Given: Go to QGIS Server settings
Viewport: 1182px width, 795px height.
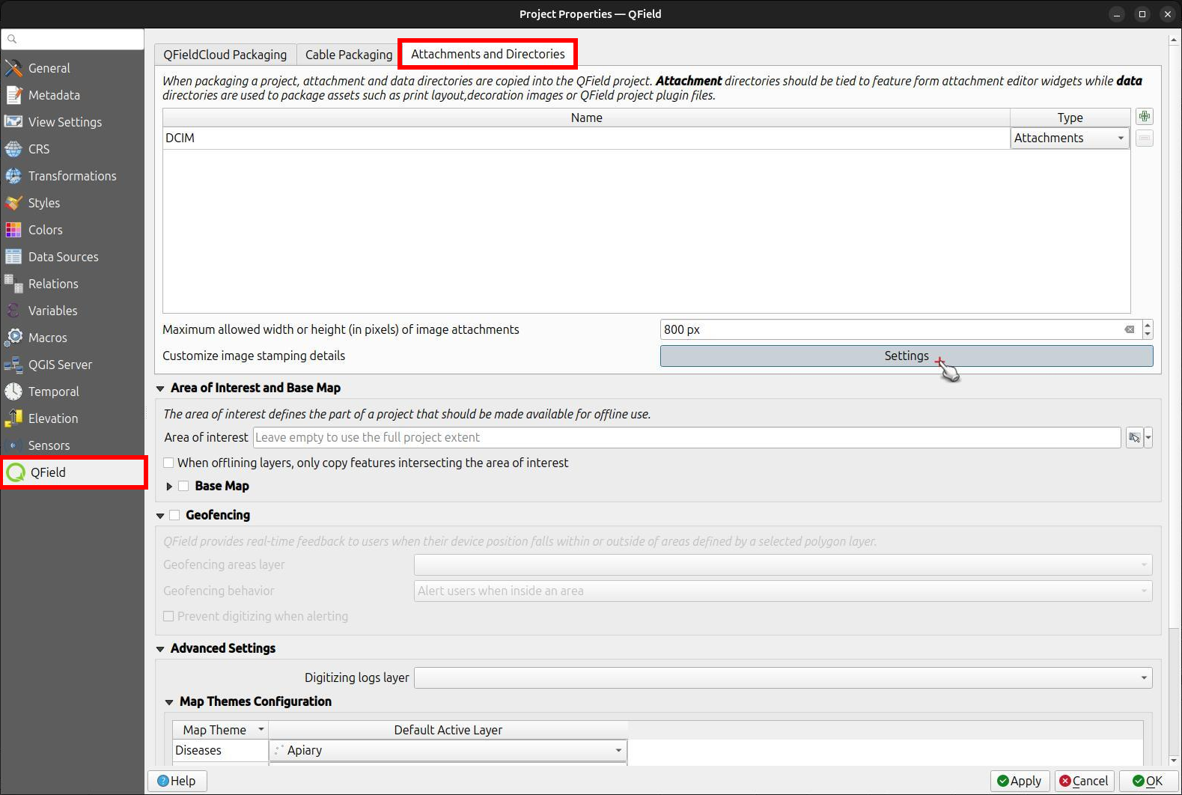Looking at the screenshot, I should coord(72,365).
